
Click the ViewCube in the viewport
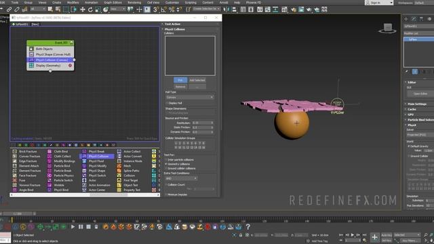pyautogui.click(x=387, y=28)
